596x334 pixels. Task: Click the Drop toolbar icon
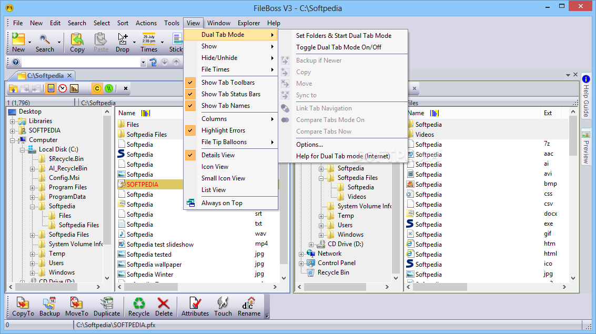click(x=123, y=43)
